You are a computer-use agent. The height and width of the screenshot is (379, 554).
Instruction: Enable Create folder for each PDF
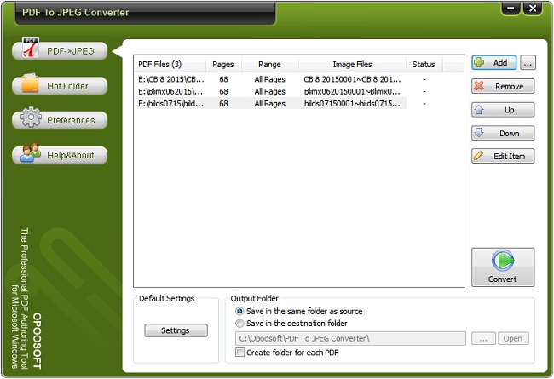[287, 353]
